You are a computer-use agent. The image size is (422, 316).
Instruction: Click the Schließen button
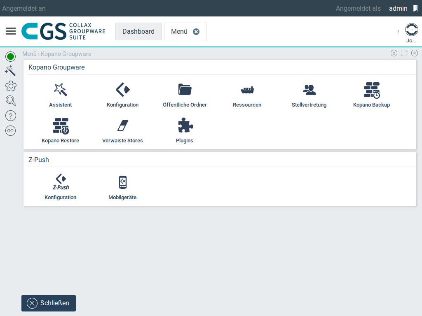(x=49, y=303)
